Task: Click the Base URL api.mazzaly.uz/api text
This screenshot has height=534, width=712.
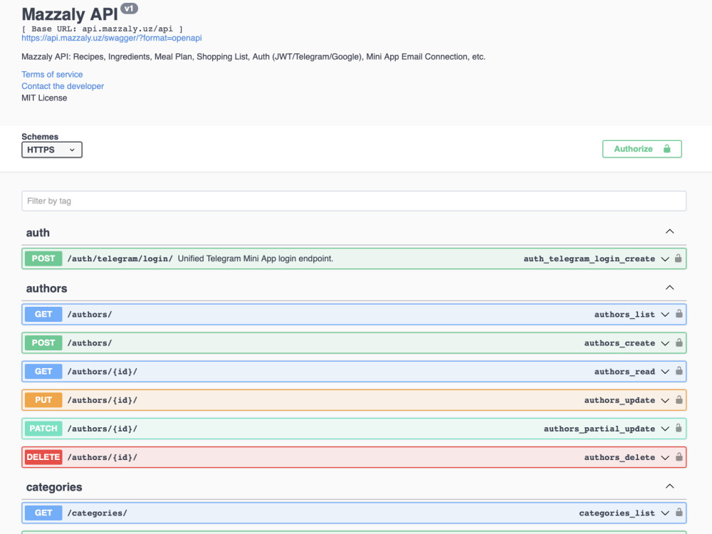Action: tap(102, 28)
